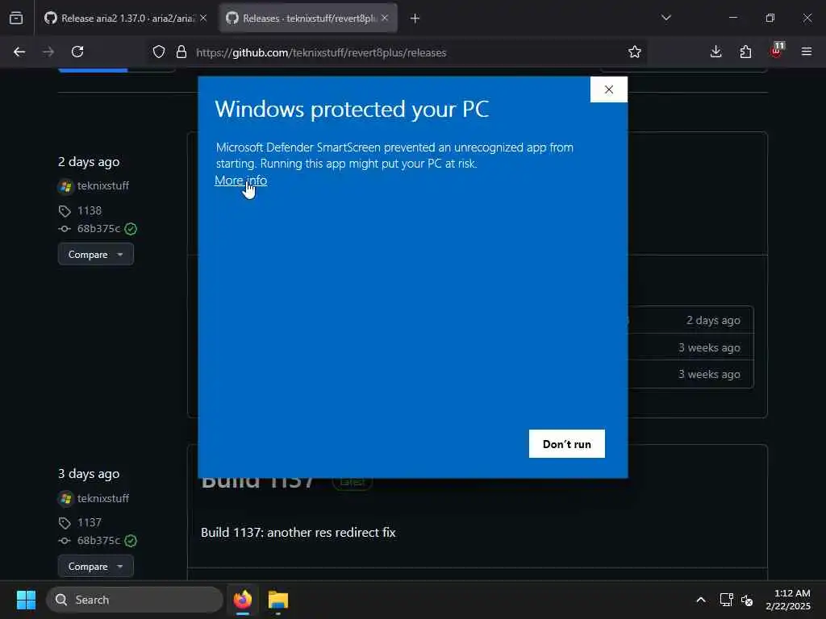Click the More info link in SmartScreen dialog

click(240, 180)
